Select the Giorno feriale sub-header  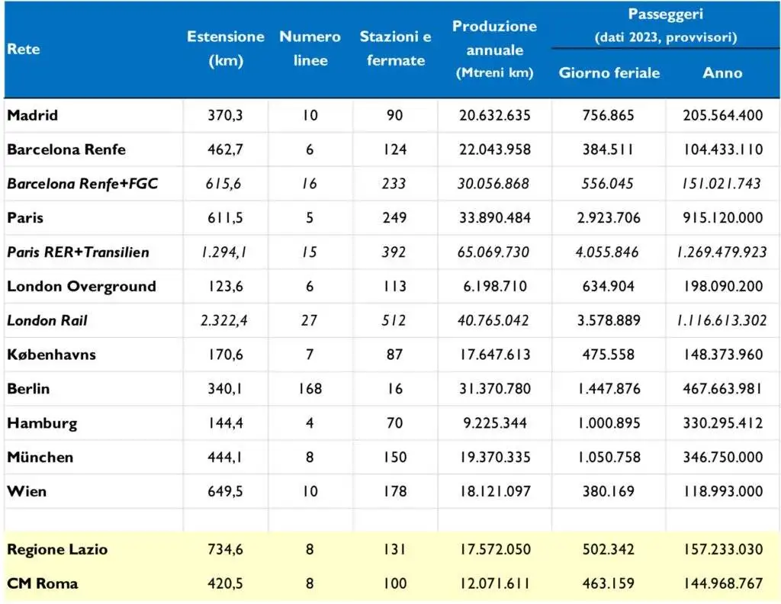609,73
